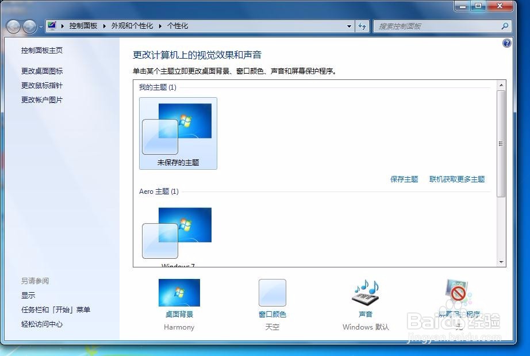This screenshot has height=356, width=530.
Task: Open 更改帐户图片 link
Action: pos(42,99)
